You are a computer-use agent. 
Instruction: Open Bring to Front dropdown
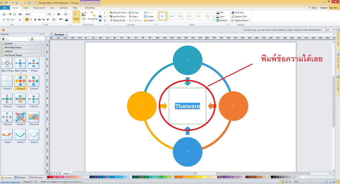[x=118, y=12]
